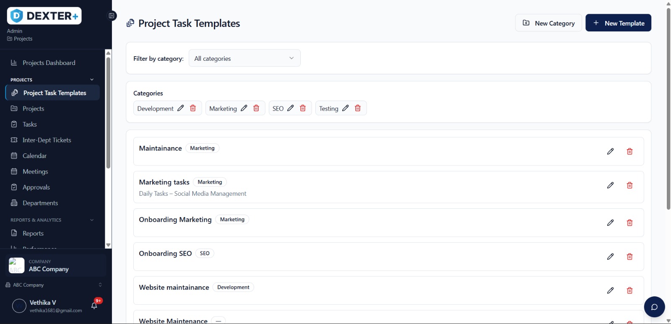Image resolution: width=671 pixels, height=324 pixels.
Task: Click 'Daily Tasks – Social Media Management' description
Action: 192,194
